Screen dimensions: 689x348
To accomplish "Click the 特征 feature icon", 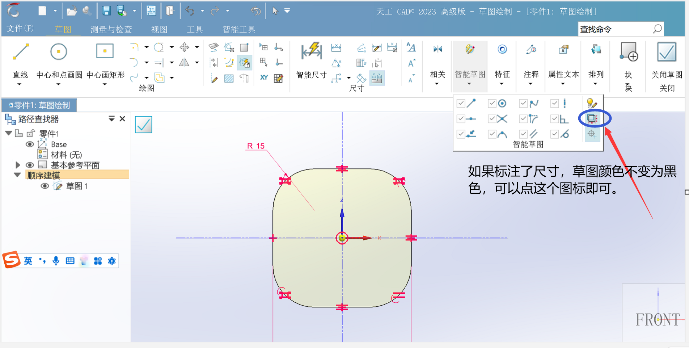I will pos(502,49).
